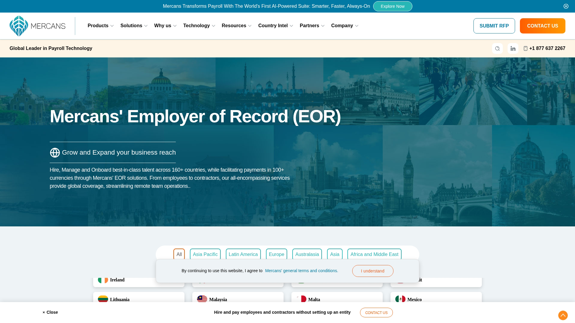This screenshot has width=575, height=323.
Task: Visit Mercans' LinkedIn page icon
Action: (513, 48)
